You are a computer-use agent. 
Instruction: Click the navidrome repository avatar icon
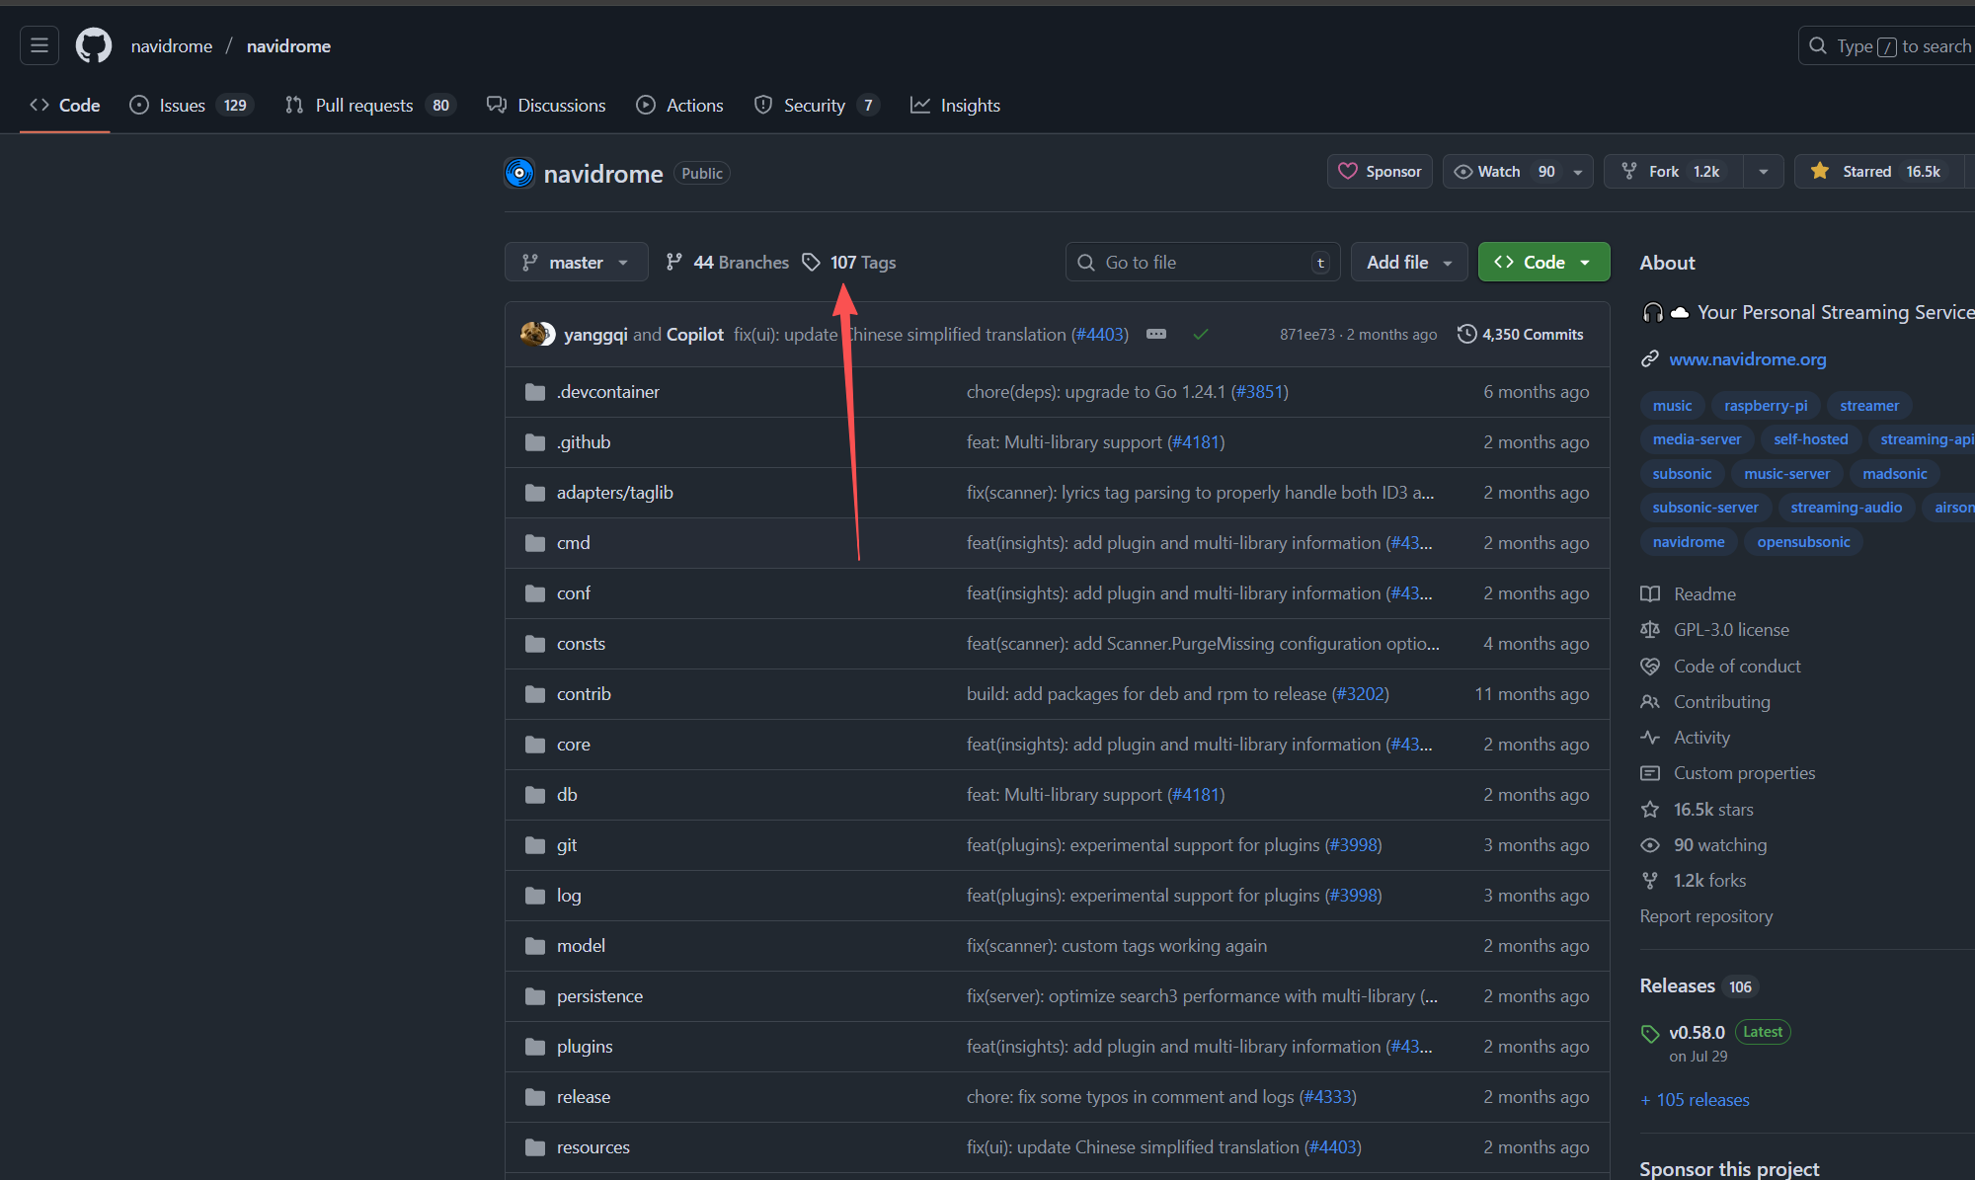[519, 173]
